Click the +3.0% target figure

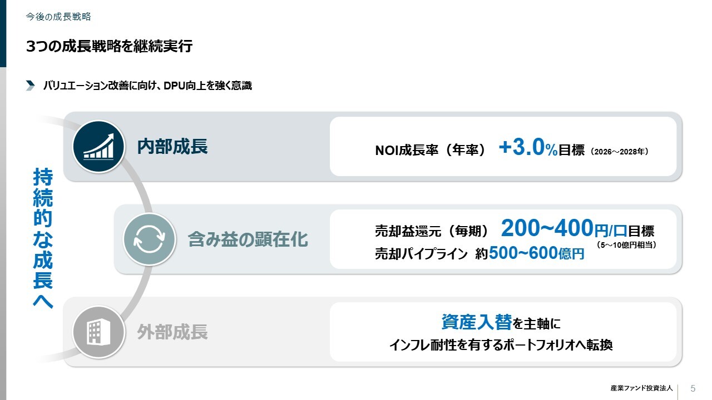[x=528, y=148]
